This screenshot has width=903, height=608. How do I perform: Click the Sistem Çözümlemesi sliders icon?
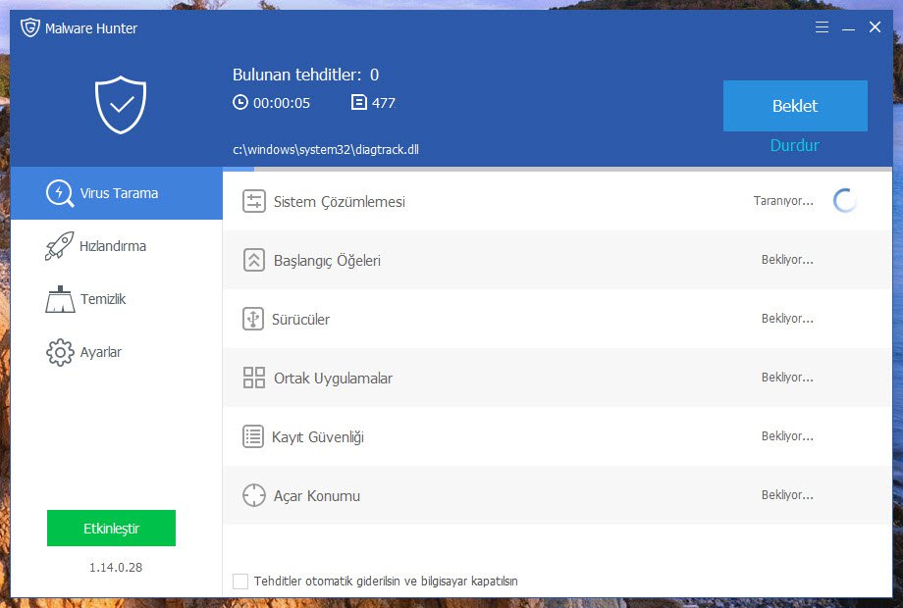point(254,201)
